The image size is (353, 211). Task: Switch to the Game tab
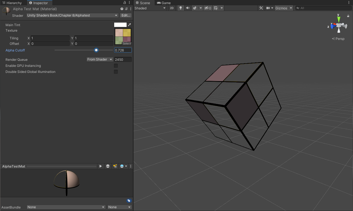164,3
